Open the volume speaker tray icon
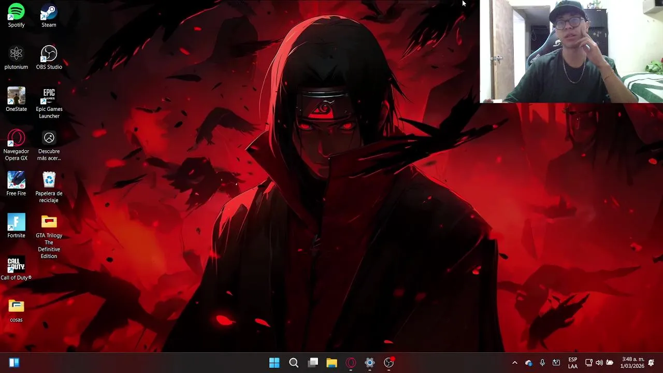This screenshot has width=663, height=373. [x=599, y=363]
